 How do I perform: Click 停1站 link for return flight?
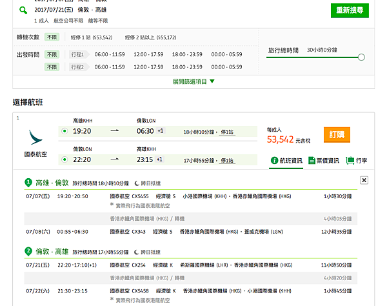tap(227, 161)
